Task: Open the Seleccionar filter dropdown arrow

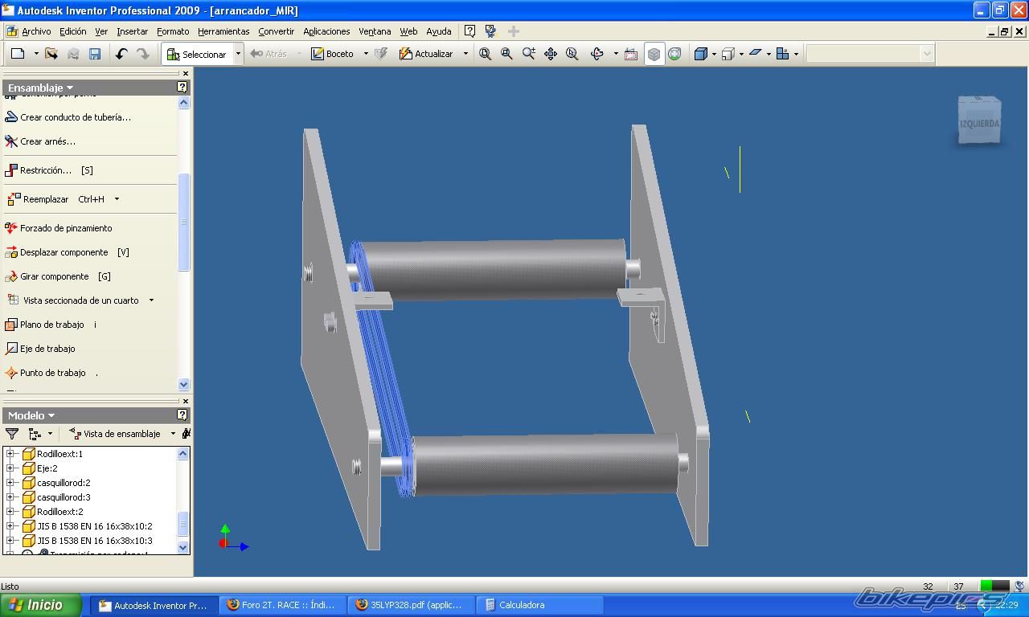Action: pyautogui.click(x=238, y=54)
